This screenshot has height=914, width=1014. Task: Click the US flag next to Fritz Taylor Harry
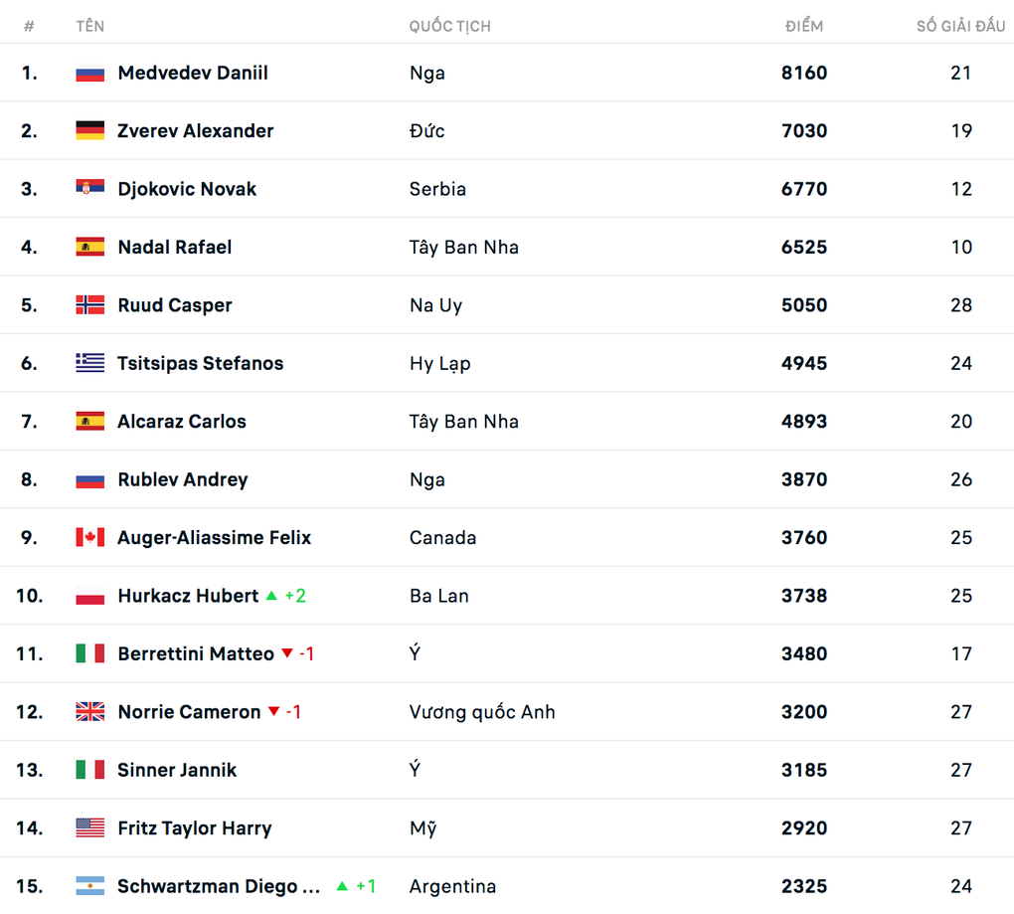pyautogui.click(x=90, y=827)
